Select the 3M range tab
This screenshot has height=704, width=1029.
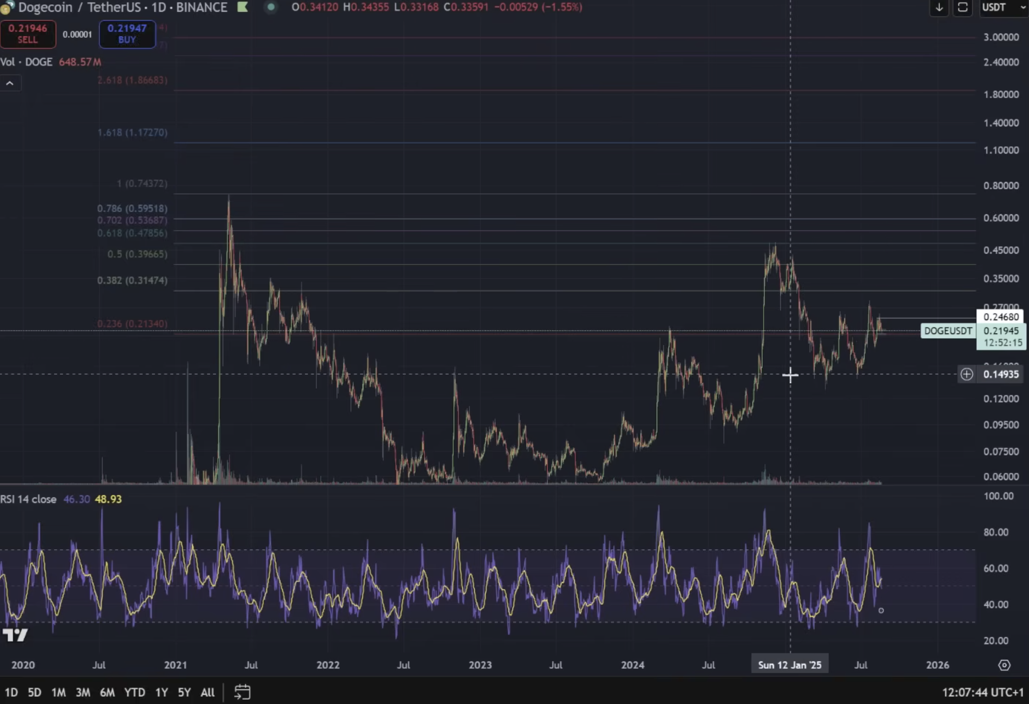point(83,692)
